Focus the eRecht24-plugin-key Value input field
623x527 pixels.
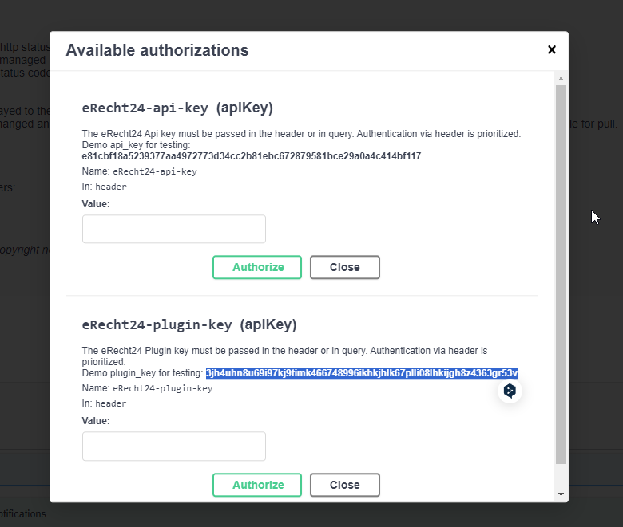[173, 446]
